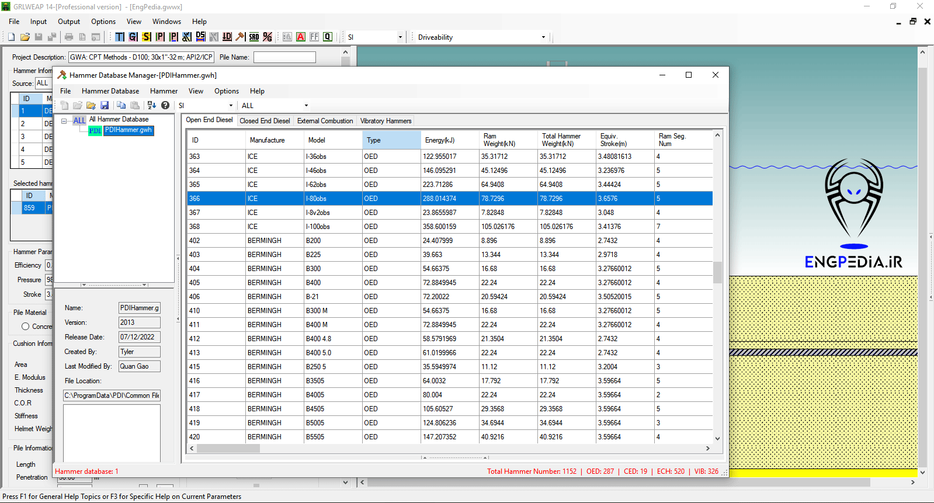
Task: Click the D toolbar icon with down arrow
Action: point(227,37)
